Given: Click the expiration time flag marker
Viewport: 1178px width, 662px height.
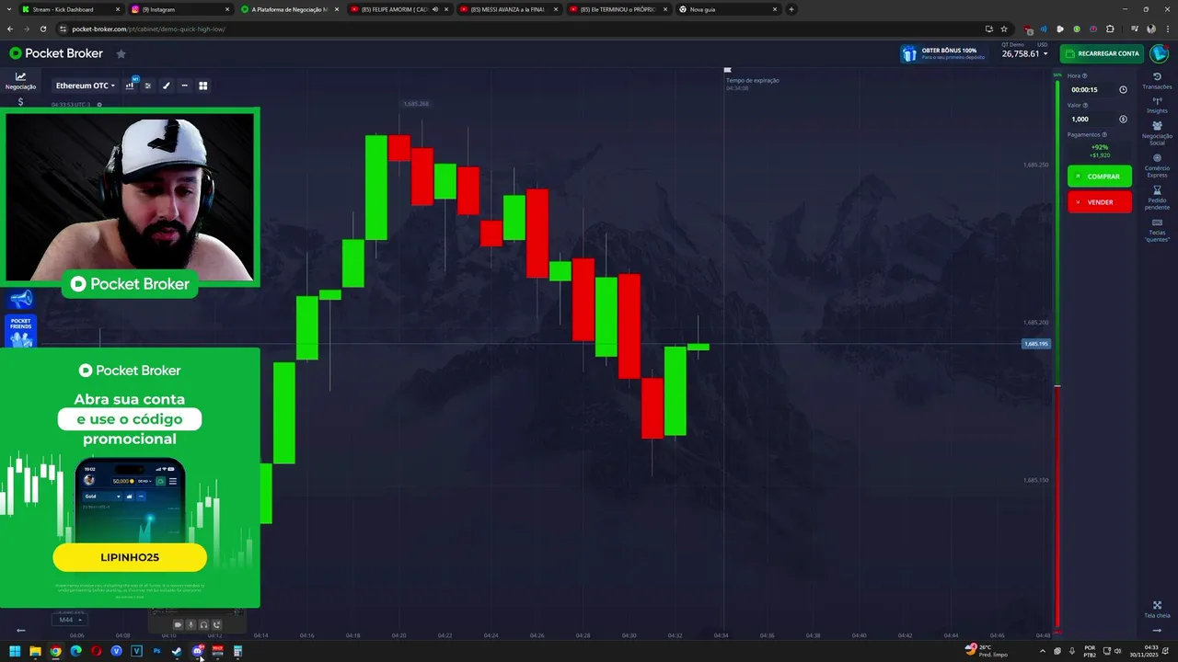Looking at the screenshot, I should (x=727, y=70).
